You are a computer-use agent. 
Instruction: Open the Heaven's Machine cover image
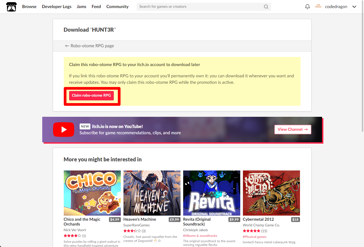(x=152, y=193)
